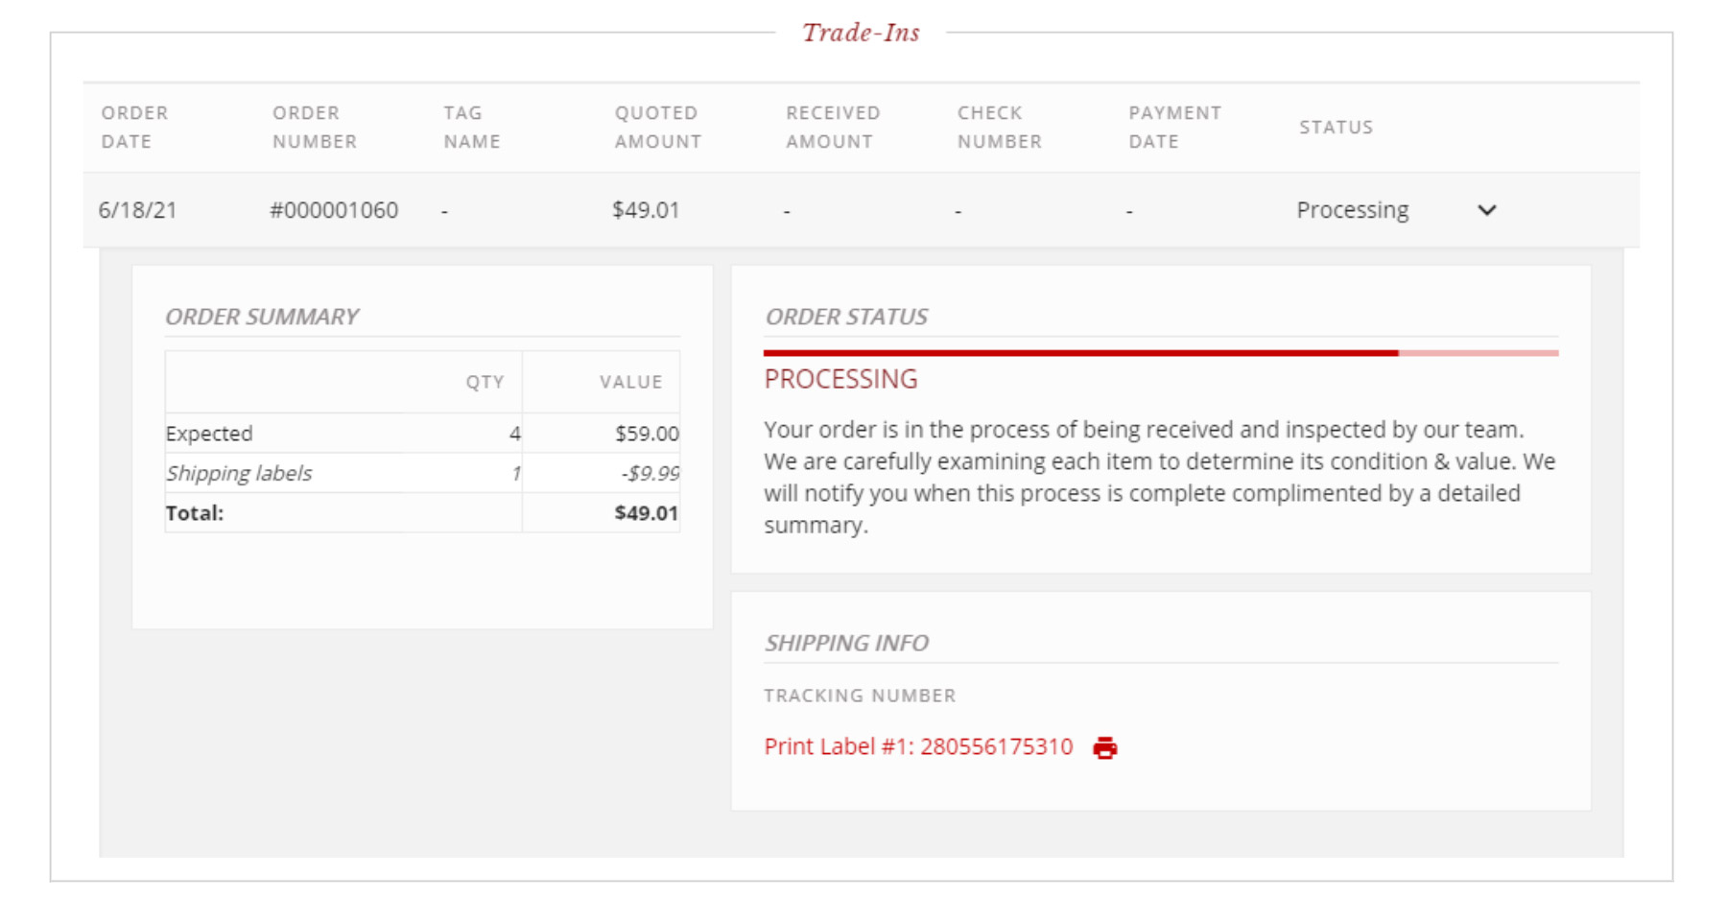Click the 6/18/21 order date cell
This screenshot has height=921, width=1727.
click(137, 210)
